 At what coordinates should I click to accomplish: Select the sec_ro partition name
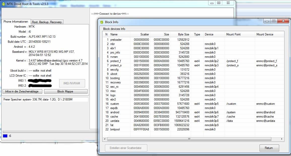(114, 86)
